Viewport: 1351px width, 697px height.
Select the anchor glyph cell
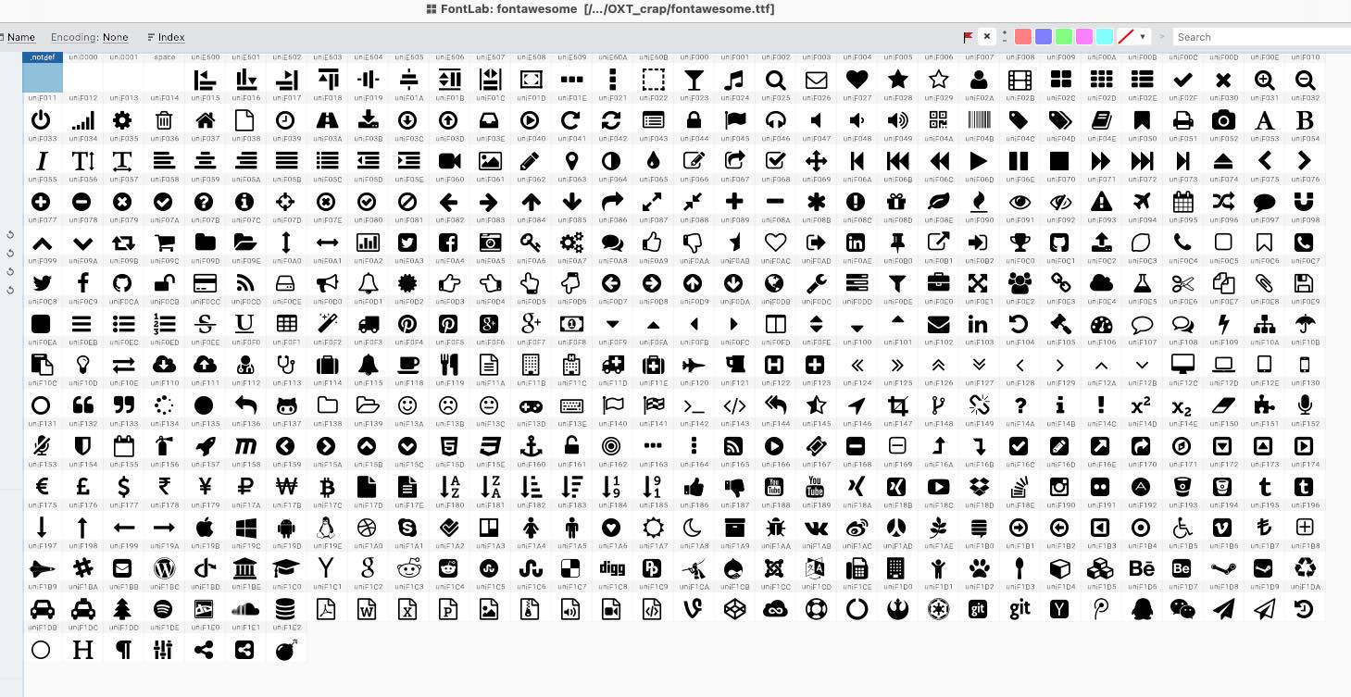531,445
